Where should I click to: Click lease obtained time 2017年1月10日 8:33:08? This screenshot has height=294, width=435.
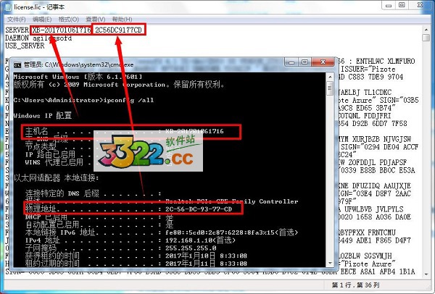206,256
